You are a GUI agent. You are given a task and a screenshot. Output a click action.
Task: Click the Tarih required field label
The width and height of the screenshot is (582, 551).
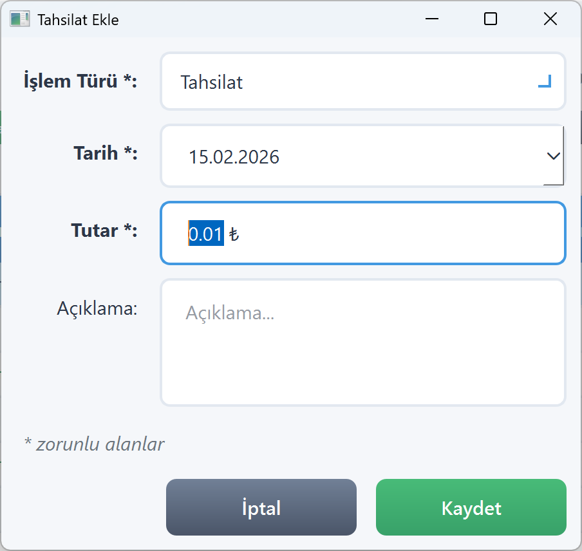tap(106, 154)
